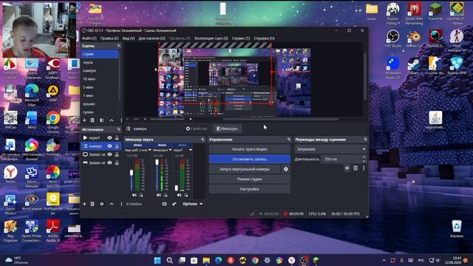Open transition three-dot properties menu
The height and width of the screenshot is (266, 473).
364,168
